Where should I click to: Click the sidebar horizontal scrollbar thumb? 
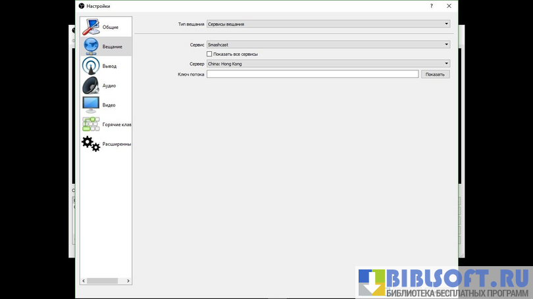(102, 281)
